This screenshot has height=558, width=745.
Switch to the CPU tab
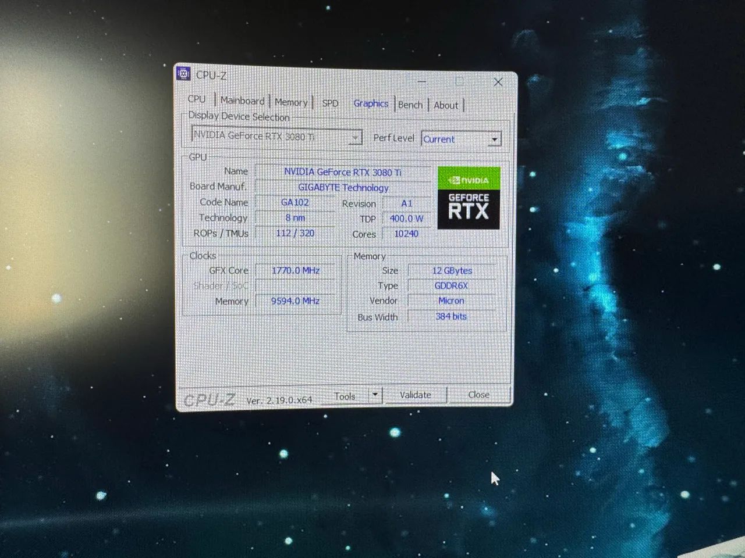(x=197, y=99)
